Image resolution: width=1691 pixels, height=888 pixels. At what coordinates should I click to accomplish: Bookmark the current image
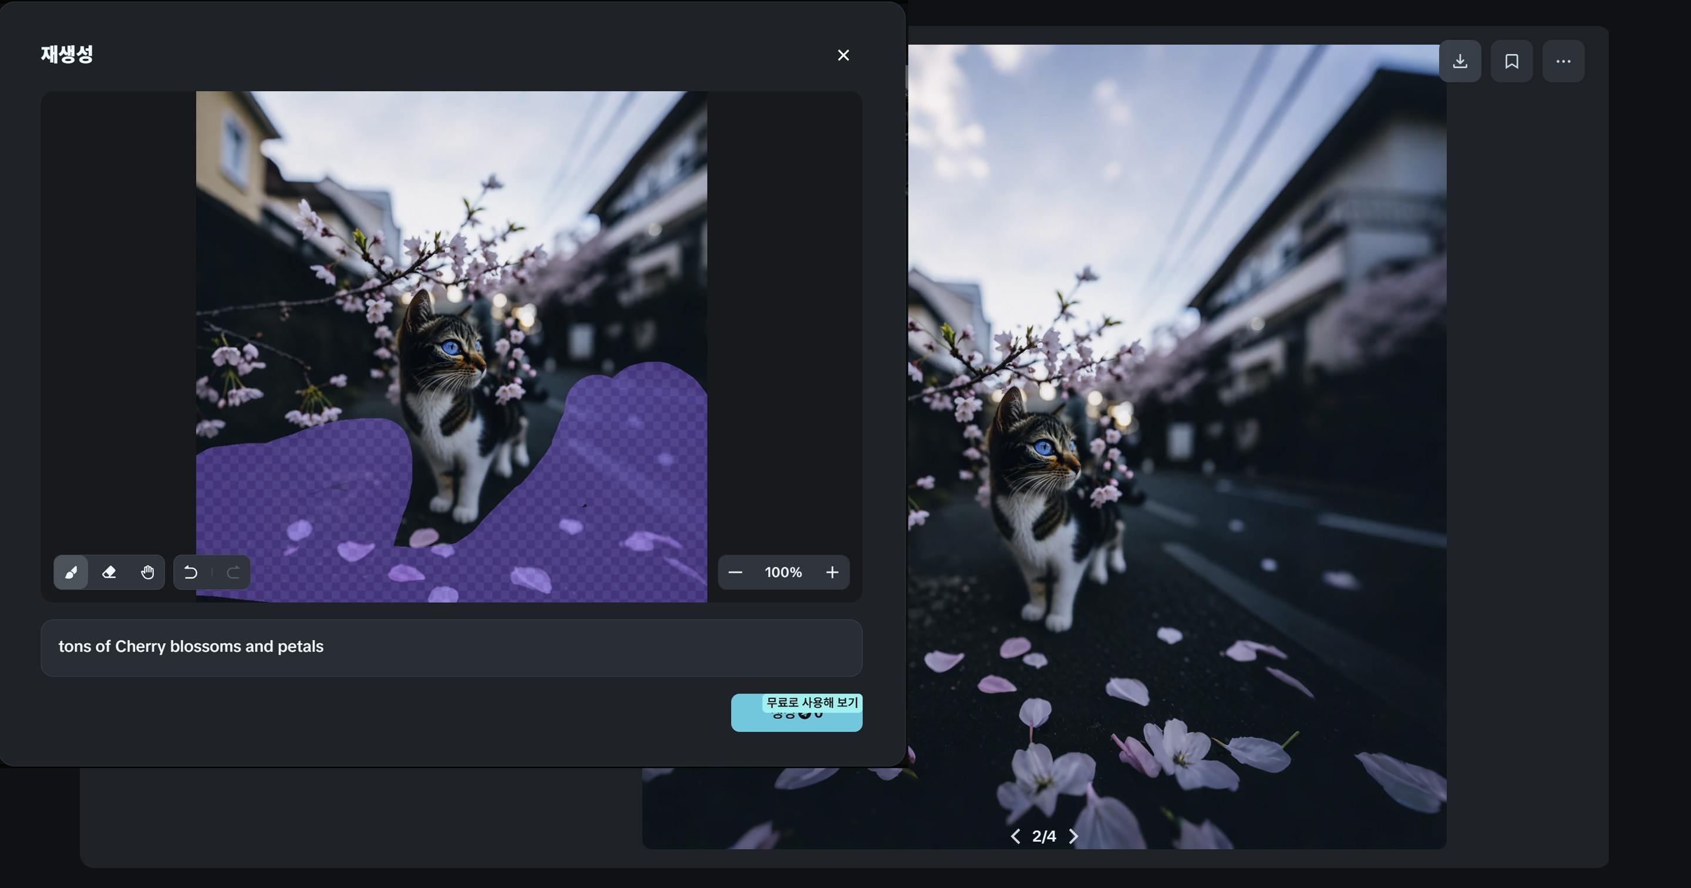point(1511,61)
